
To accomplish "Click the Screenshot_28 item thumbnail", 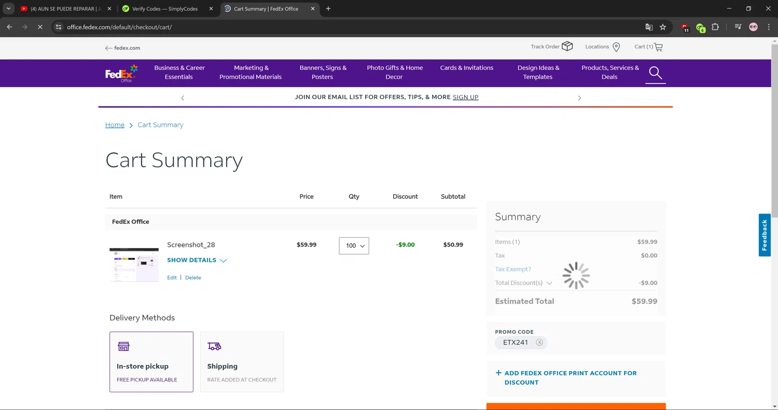I will [x=134, y=265].
